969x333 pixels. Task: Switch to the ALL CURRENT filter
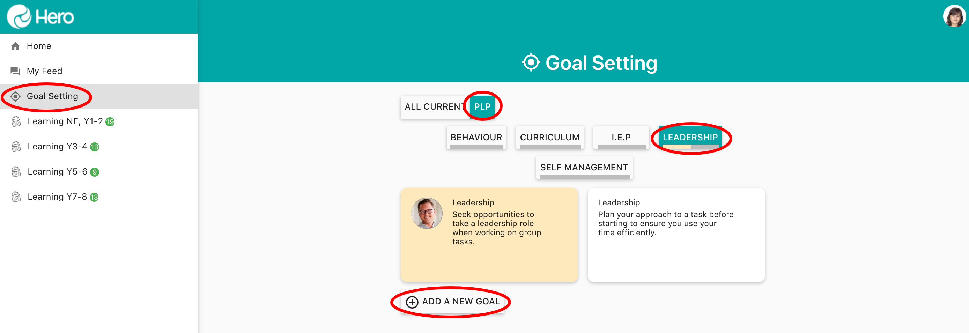tap(434, 107)
